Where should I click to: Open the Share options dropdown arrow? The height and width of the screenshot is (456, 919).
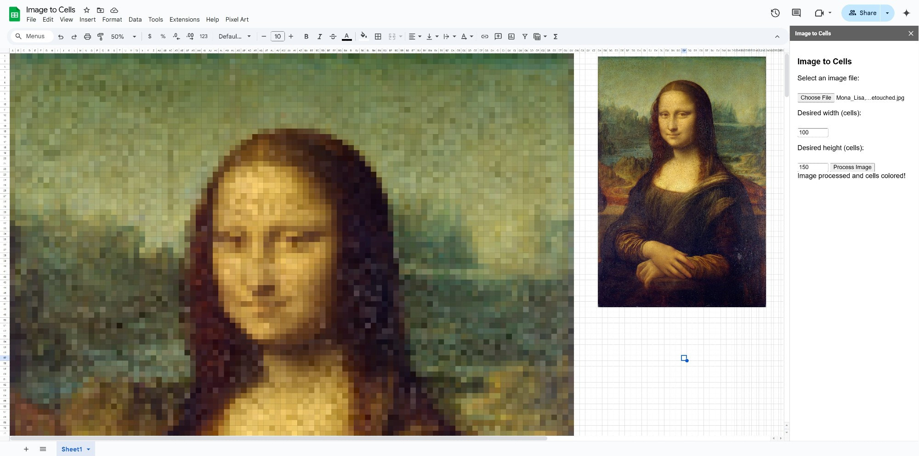pos(887,13)
